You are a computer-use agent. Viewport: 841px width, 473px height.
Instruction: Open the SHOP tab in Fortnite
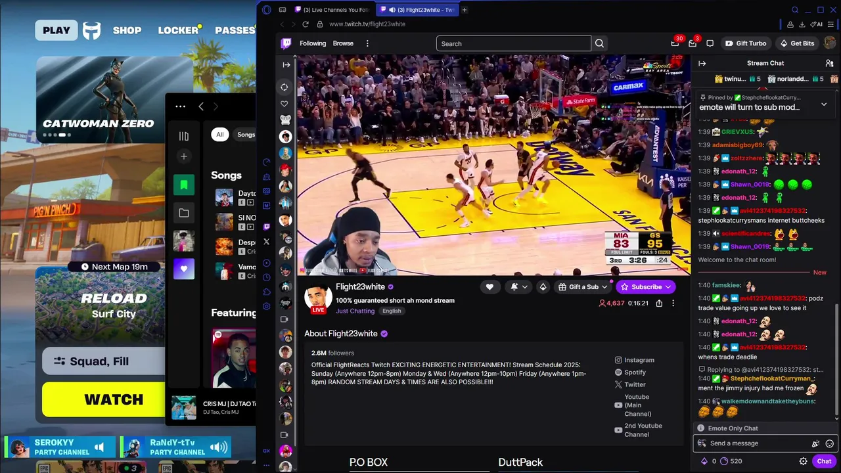(x=127, y=30)
